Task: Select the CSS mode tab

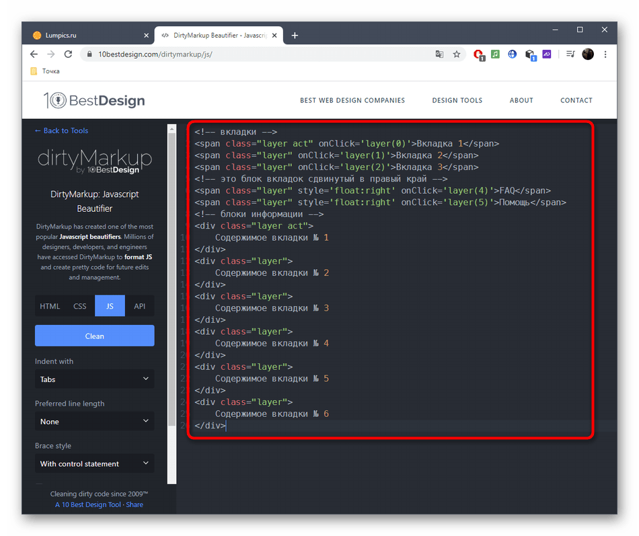Action: pos(80,306)
